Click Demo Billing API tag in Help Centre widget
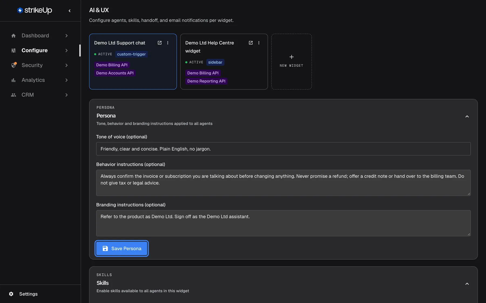 (x=203, y=73)
